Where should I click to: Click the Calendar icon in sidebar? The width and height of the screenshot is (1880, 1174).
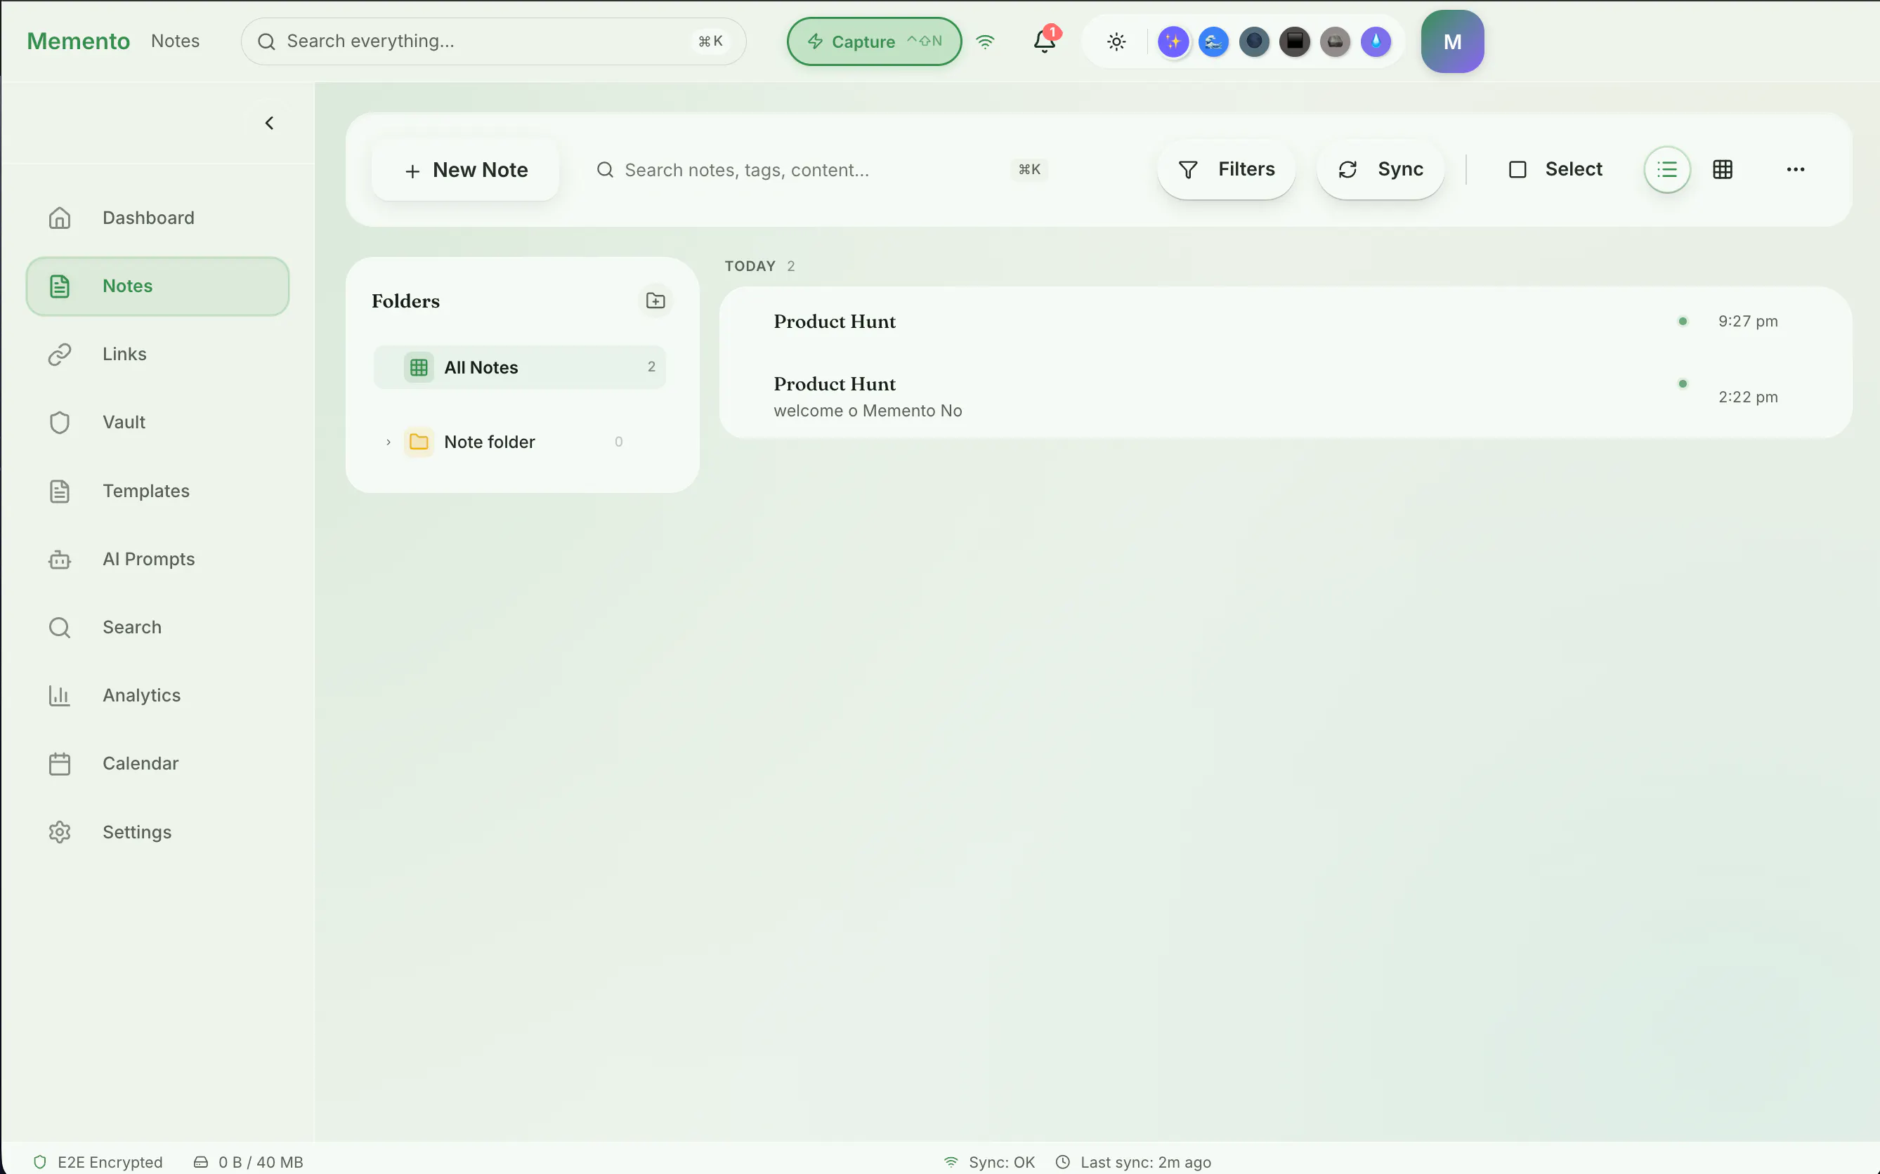click(60, 764)
